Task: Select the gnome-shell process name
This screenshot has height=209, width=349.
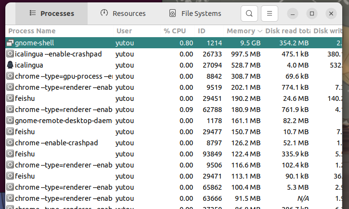Action: pos(35,43)
